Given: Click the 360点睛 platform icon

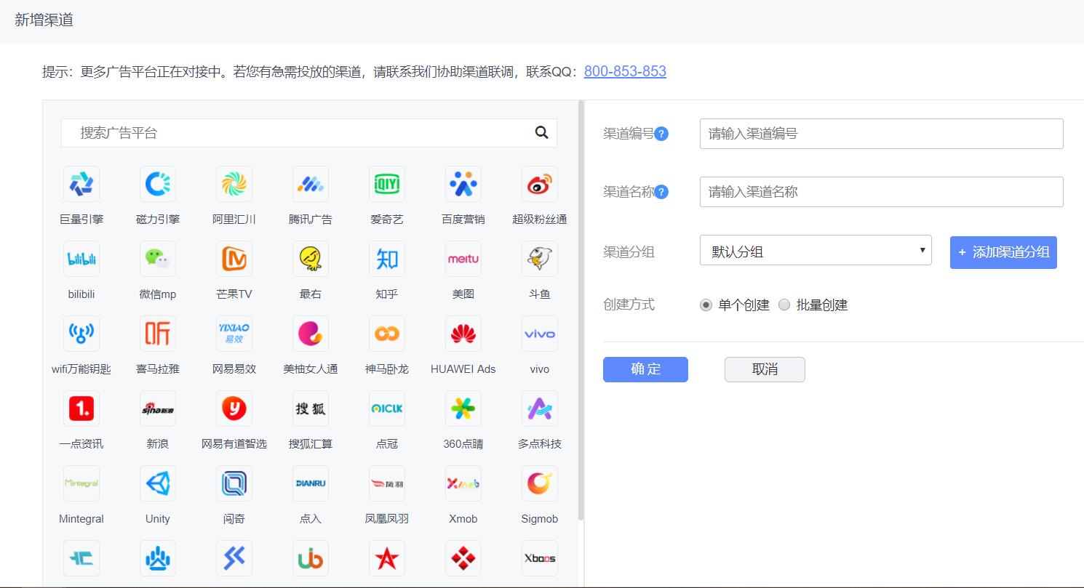Looking at the screenshot, I should coord(463,408).
